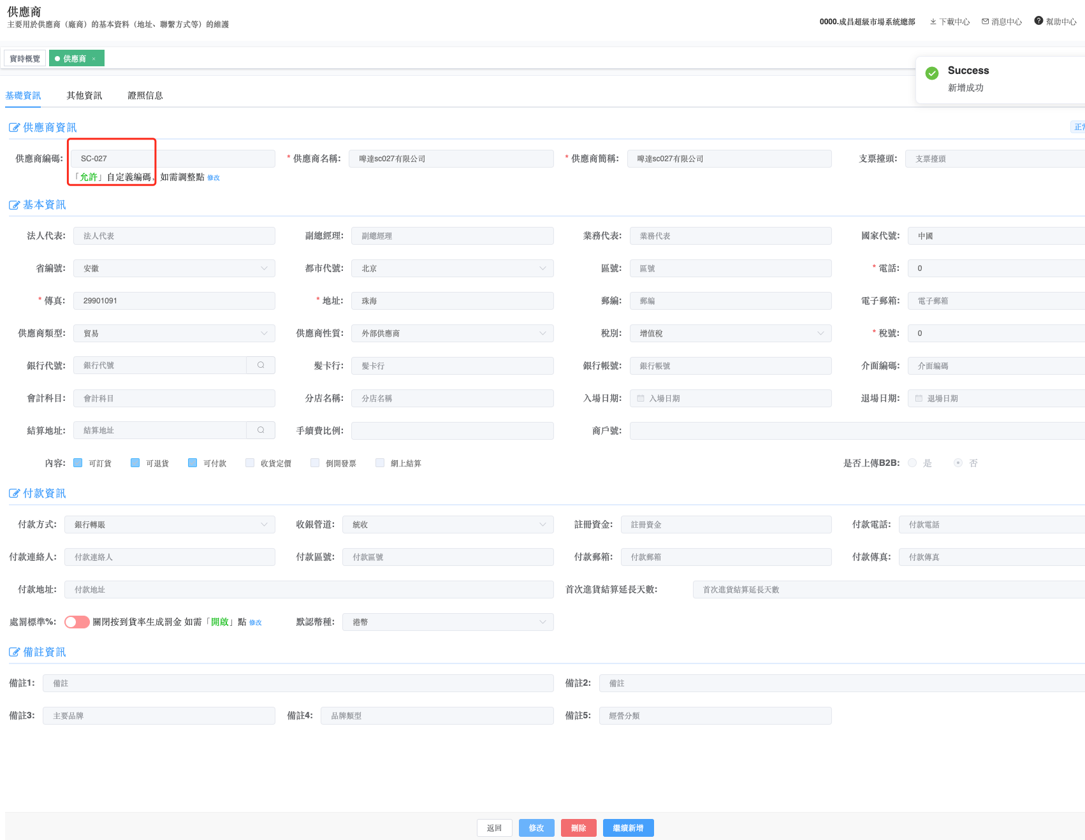Click the 郵編 input field
The width and height of the screenshot is (1085, 840).
coord(731,301)
